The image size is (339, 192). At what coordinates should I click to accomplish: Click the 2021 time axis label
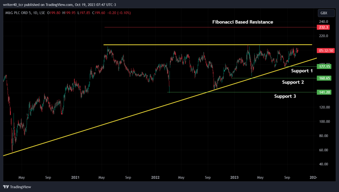(x=75, y=177)
